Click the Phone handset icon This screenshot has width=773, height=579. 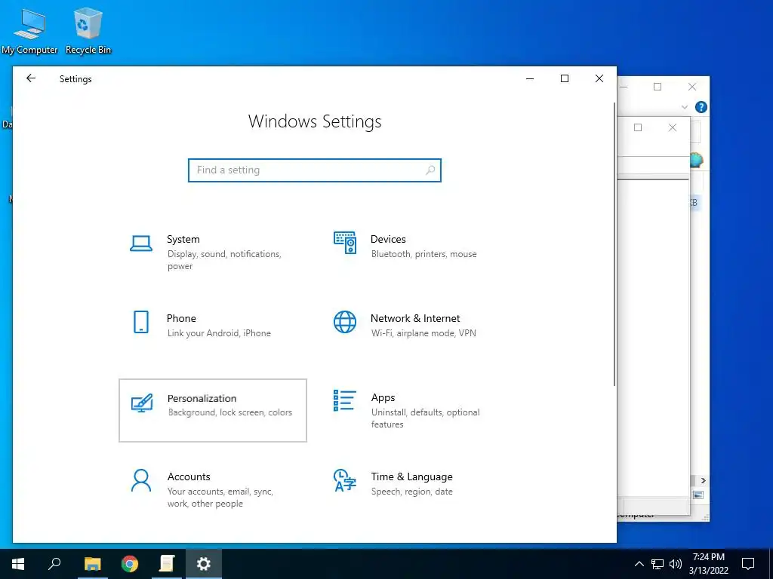click(141, 322)
